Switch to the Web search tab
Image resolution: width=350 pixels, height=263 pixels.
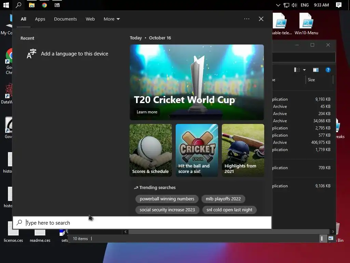click(x=90, y=19)
